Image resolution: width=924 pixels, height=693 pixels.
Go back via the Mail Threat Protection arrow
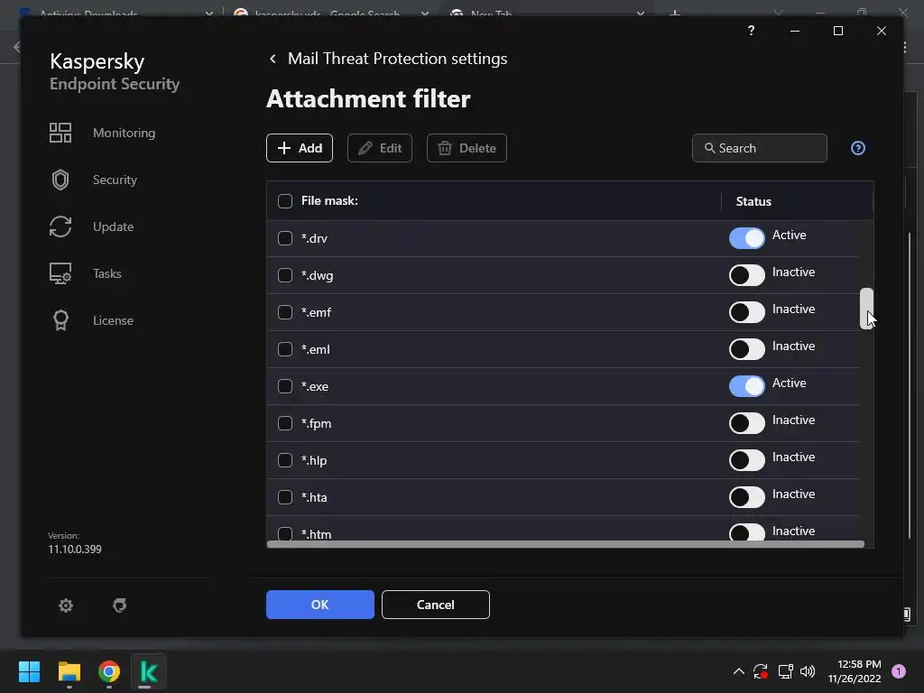coord(273,59)
